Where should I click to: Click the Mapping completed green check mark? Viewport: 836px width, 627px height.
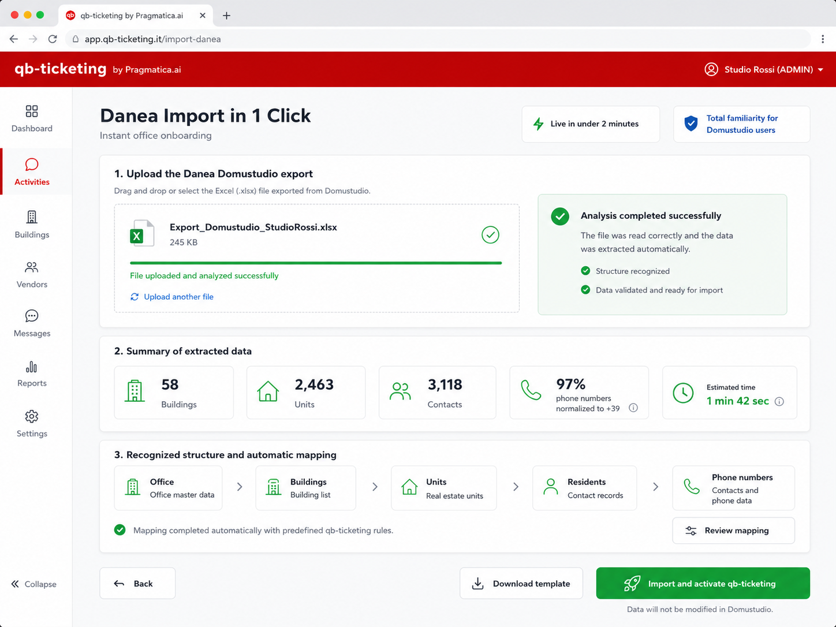[x=120, y=530]
